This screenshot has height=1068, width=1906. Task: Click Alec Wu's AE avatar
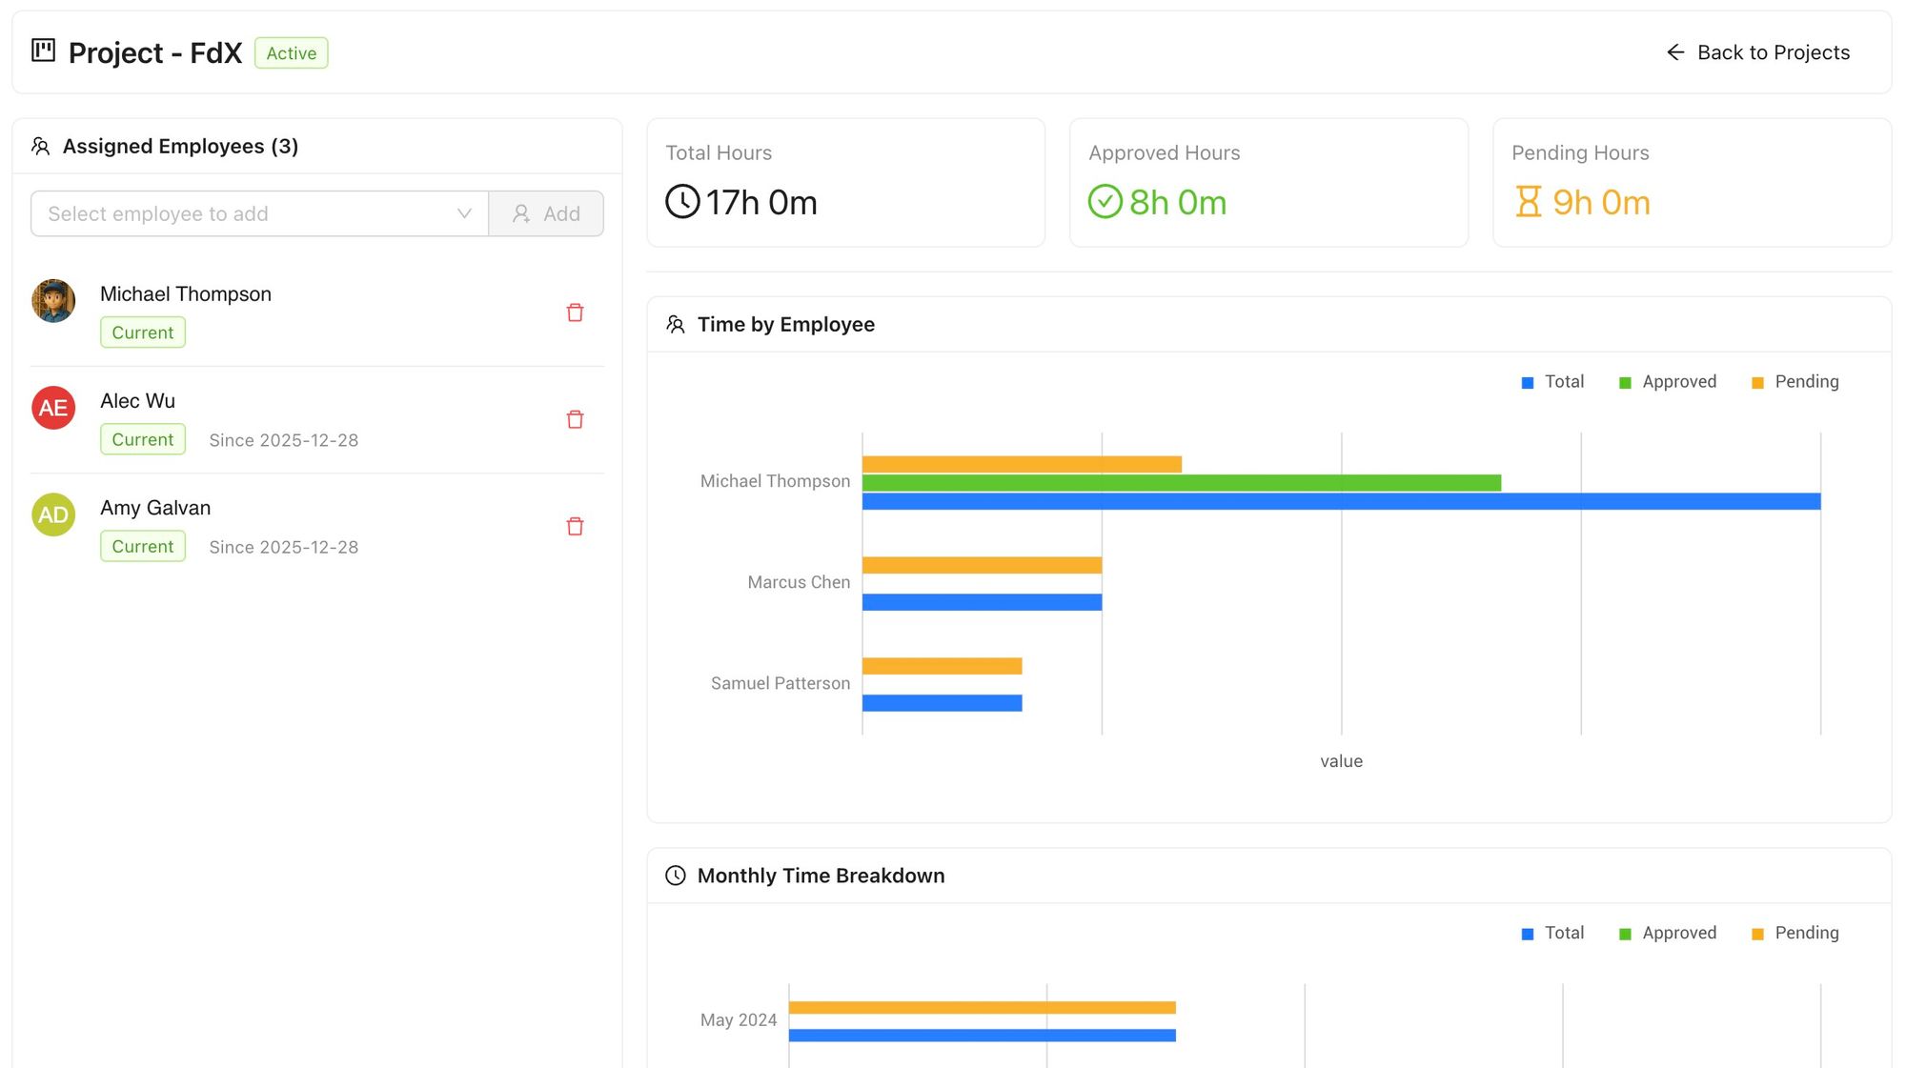point(53,408)
